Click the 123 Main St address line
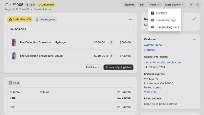The height and width of the screenshot is (115, 204). click(151, 79)
